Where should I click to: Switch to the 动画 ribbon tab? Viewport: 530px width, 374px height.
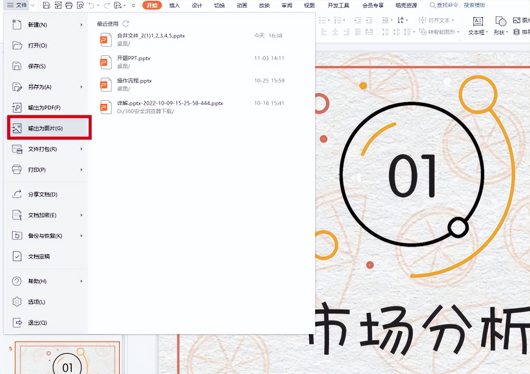click(242, 5)
